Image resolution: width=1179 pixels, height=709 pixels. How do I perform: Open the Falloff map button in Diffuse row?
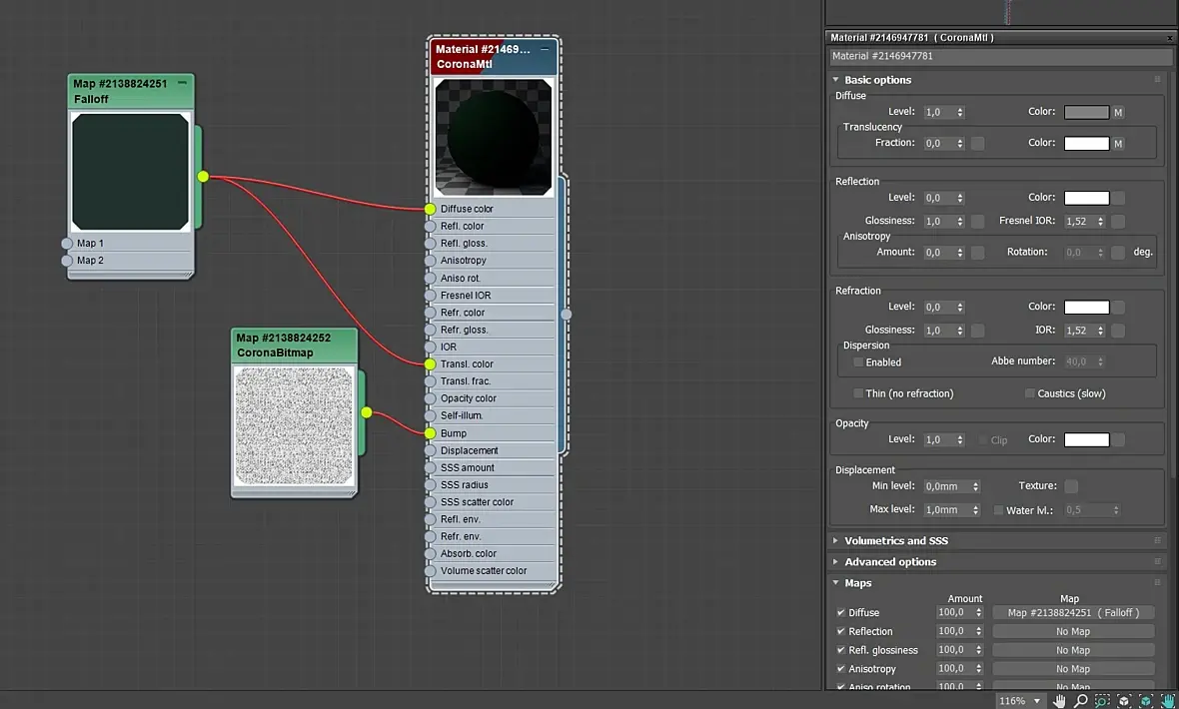pos(1073,613)
